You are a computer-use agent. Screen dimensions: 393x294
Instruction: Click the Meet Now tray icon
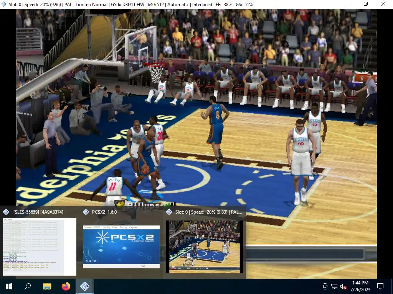click(x=325, y=286)
